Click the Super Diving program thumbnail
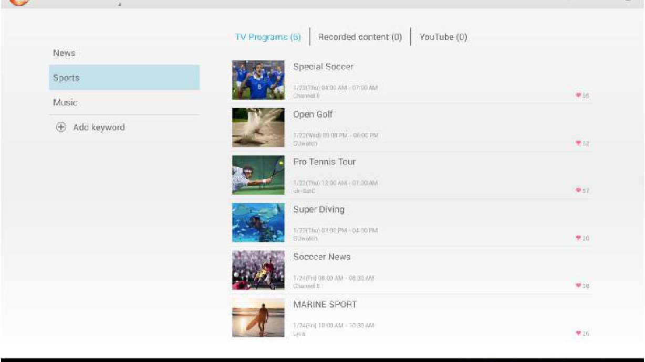 tap(258, 222)
